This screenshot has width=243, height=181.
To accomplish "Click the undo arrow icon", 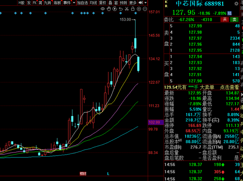I will 121,9.
